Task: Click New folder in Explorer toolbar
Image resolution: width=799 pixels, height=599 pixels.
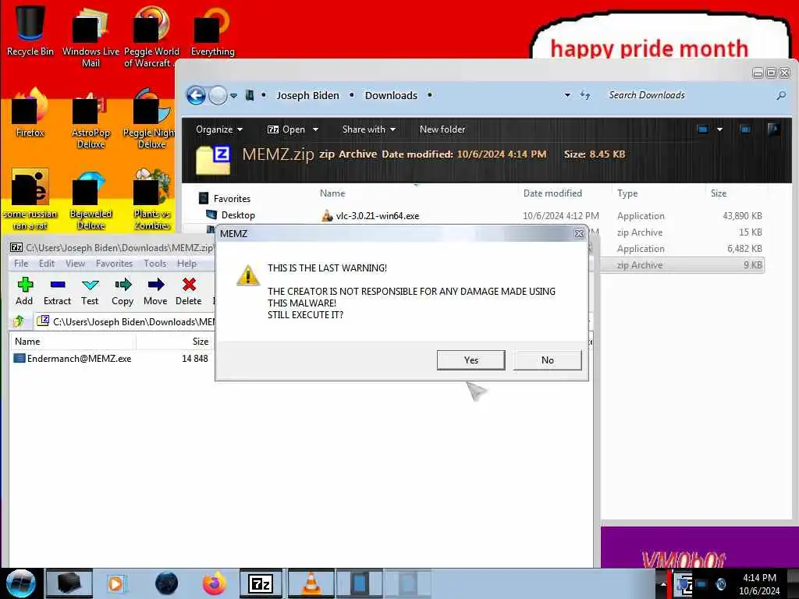Action: coord(442,129)
